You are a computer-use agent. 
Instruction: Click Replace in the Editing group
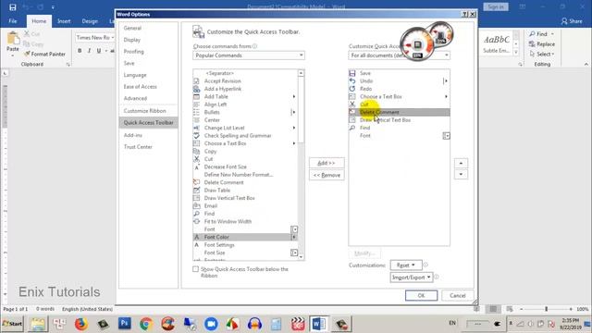[542, 44]
